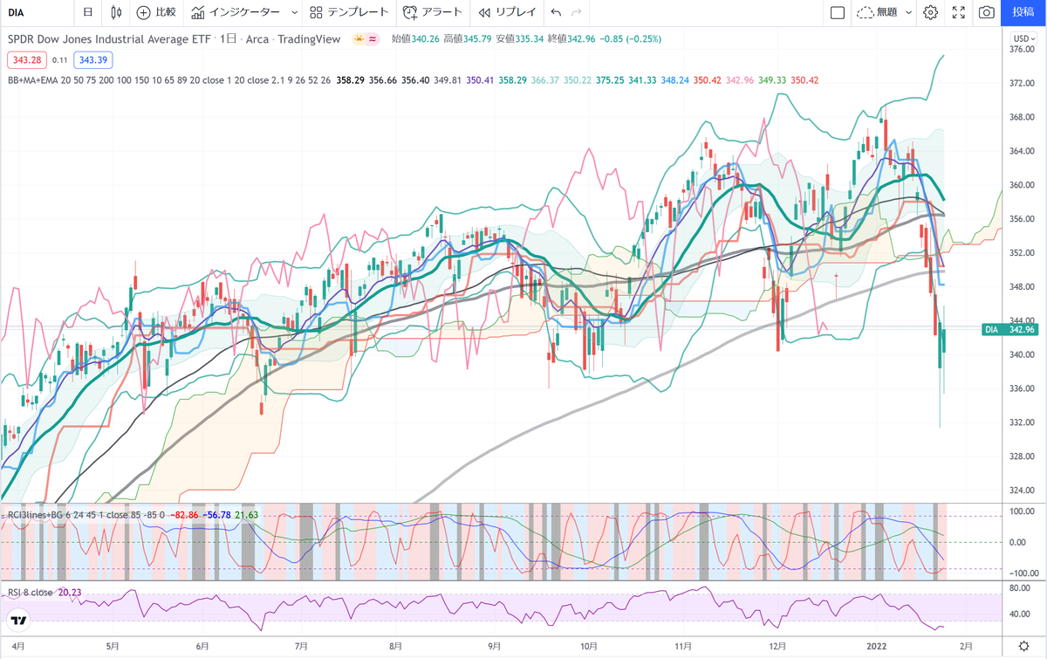Select the BB+MA+EMA indicator legend
This screenshot has width=1047, height=659.
pyautogui.click(x=170, y=80)
